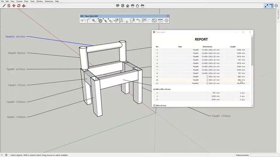Image resolution: width=280 pixels, height=157 pixels.
Task: Click the Measurements input box
Action: point(265,155)
